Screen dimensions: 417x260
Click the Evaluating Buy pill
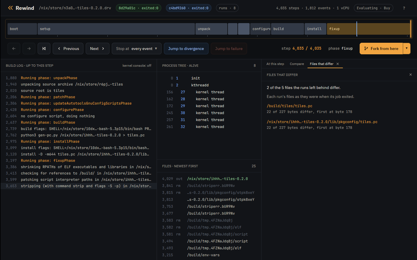373,8
